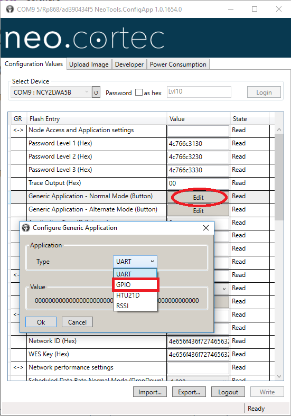This screenshot has height=416, width=291.
Task: Click Cancel in the configure dialog
Action: click(x=77, y=322)
